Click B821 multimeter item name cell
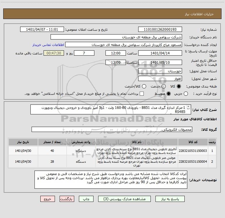225x218 pixels. (x=137, y=162)
